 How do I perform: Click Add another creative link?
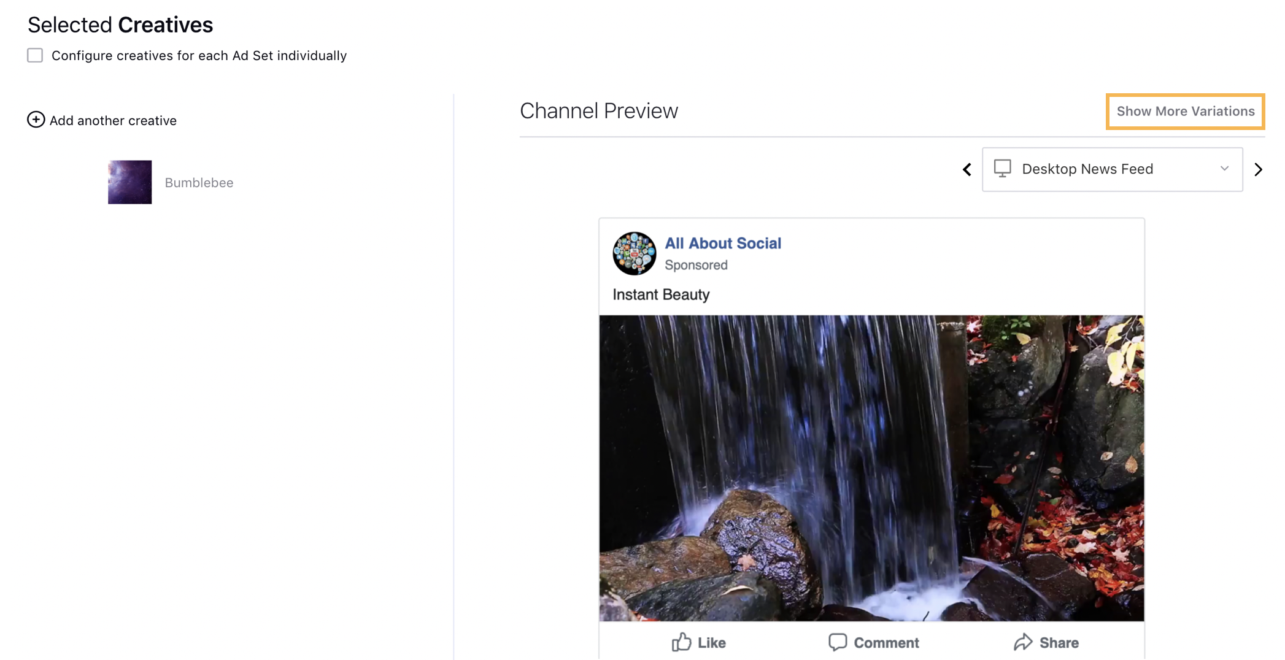(113, 121)
